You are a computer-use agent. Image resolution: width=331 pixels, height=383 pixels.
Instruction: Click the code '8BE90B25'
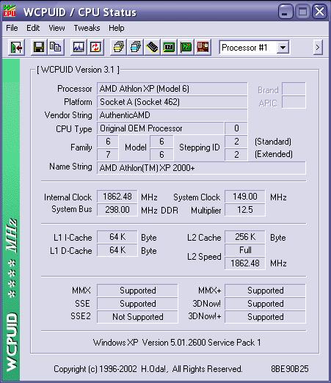click(x=290, y=369)
